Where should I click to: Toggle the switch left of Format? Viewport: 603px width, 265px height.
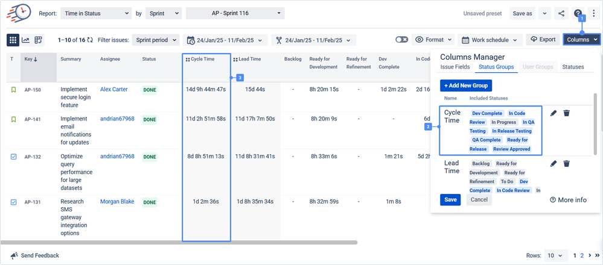402,40
